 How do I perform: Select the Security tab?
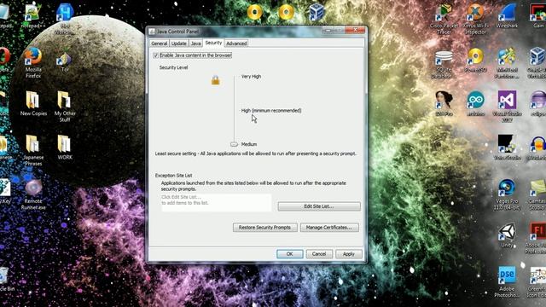click(x=213, y=43)
